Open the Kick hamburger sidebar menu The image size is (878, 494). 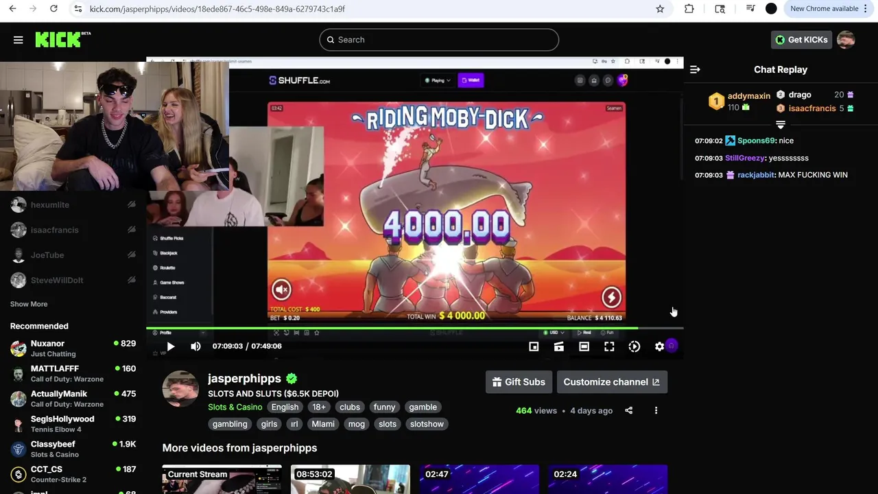pos(19,40)
